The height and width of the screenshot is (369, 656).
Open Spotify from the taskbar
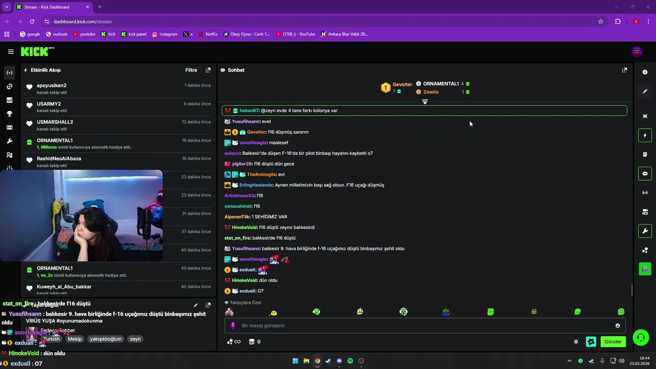(350, 361)
